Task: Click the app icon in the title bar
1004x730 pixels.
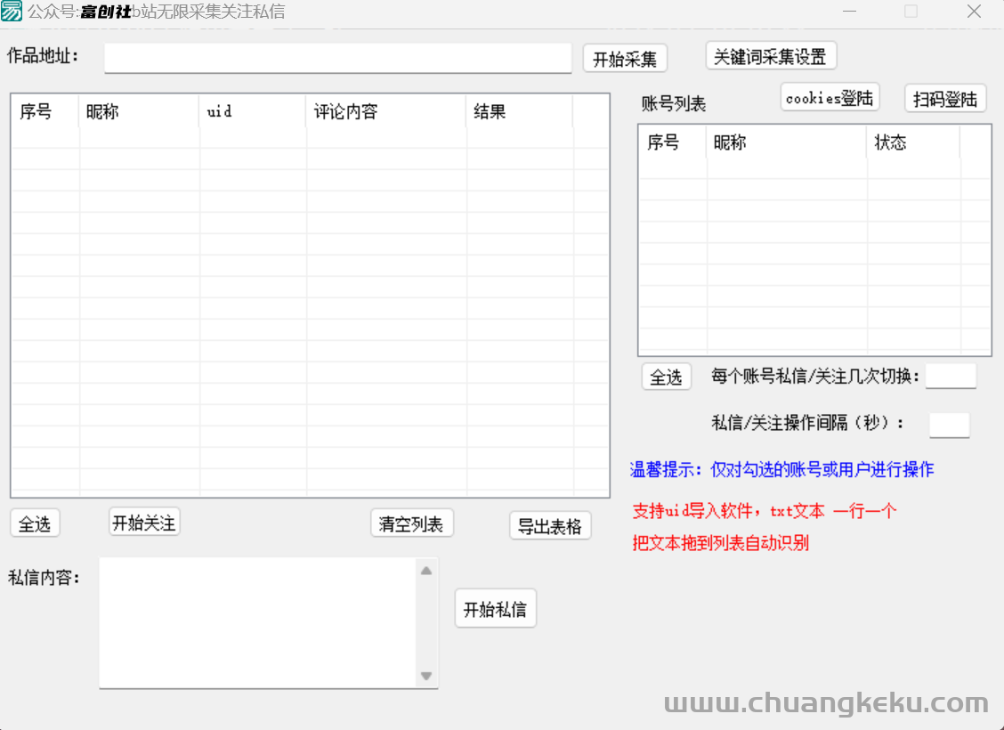Action: (x=12, y=12)
